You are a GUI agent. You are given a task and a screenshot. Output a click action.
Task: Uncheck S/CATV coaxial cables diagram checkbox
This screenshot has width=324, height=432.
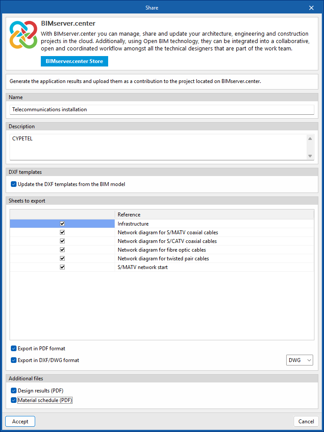pos(63,241)
